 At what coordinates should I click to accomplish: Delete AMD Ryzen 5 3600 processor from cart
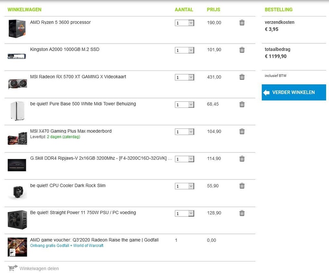pos(242,23)
